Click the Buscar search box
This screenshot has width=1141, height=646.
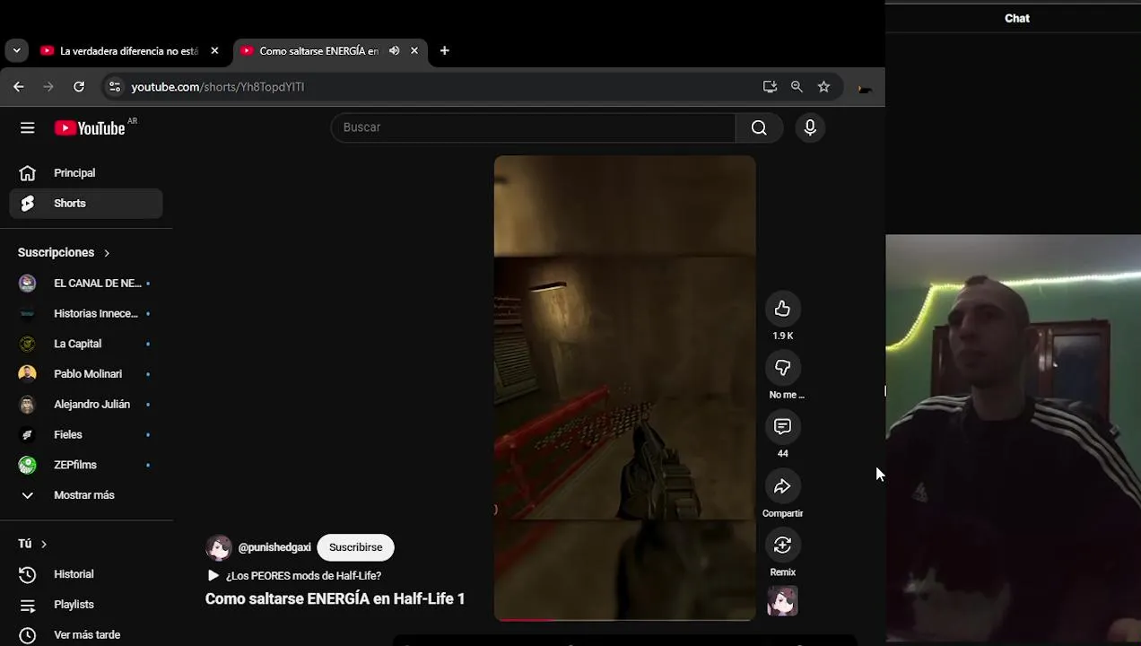point(534,127)
